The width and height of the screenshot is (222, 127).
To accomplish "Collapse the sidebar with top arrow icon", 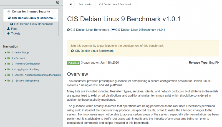I will [57, 2].
